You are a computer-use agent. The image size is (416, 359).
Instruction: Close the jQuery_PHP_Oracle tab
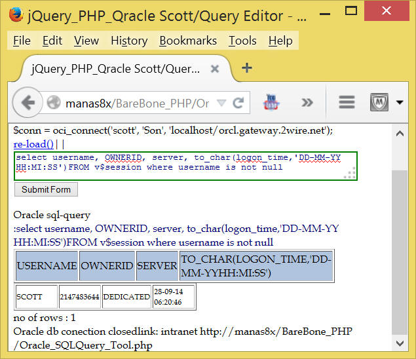215,69
